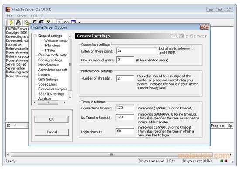Viewport: 240px width, 169px height.
Task: Select IP Filter in the options tree
Action: coord(49,50)
